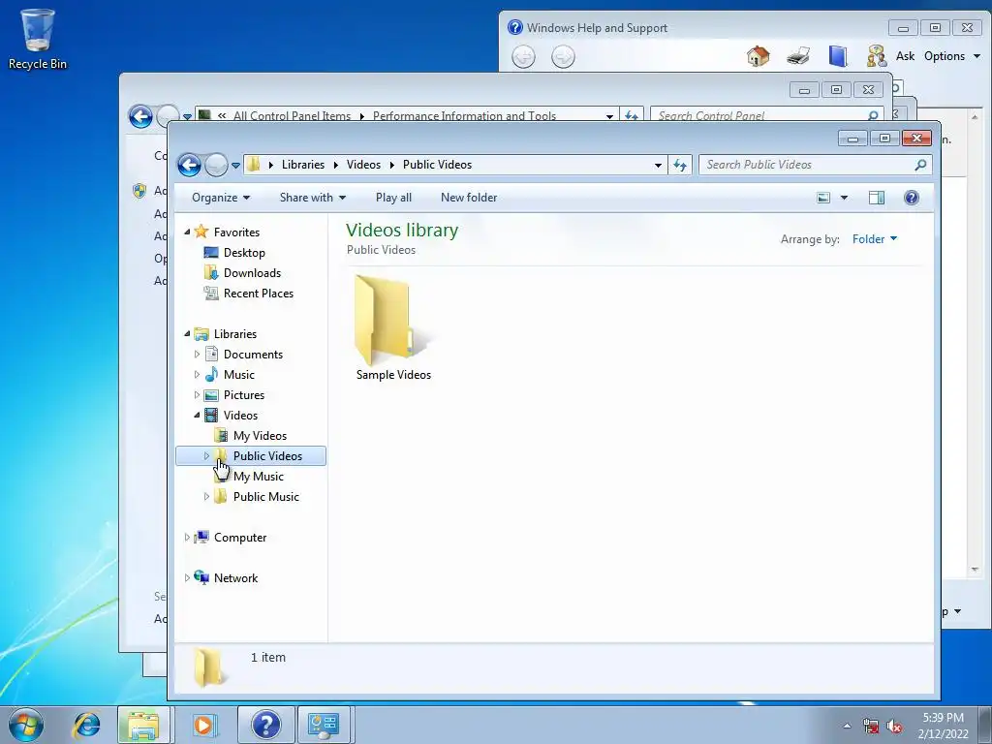Open Downloads in Favorites
Screen dimensions: 992x744
(x=252, y=272)
